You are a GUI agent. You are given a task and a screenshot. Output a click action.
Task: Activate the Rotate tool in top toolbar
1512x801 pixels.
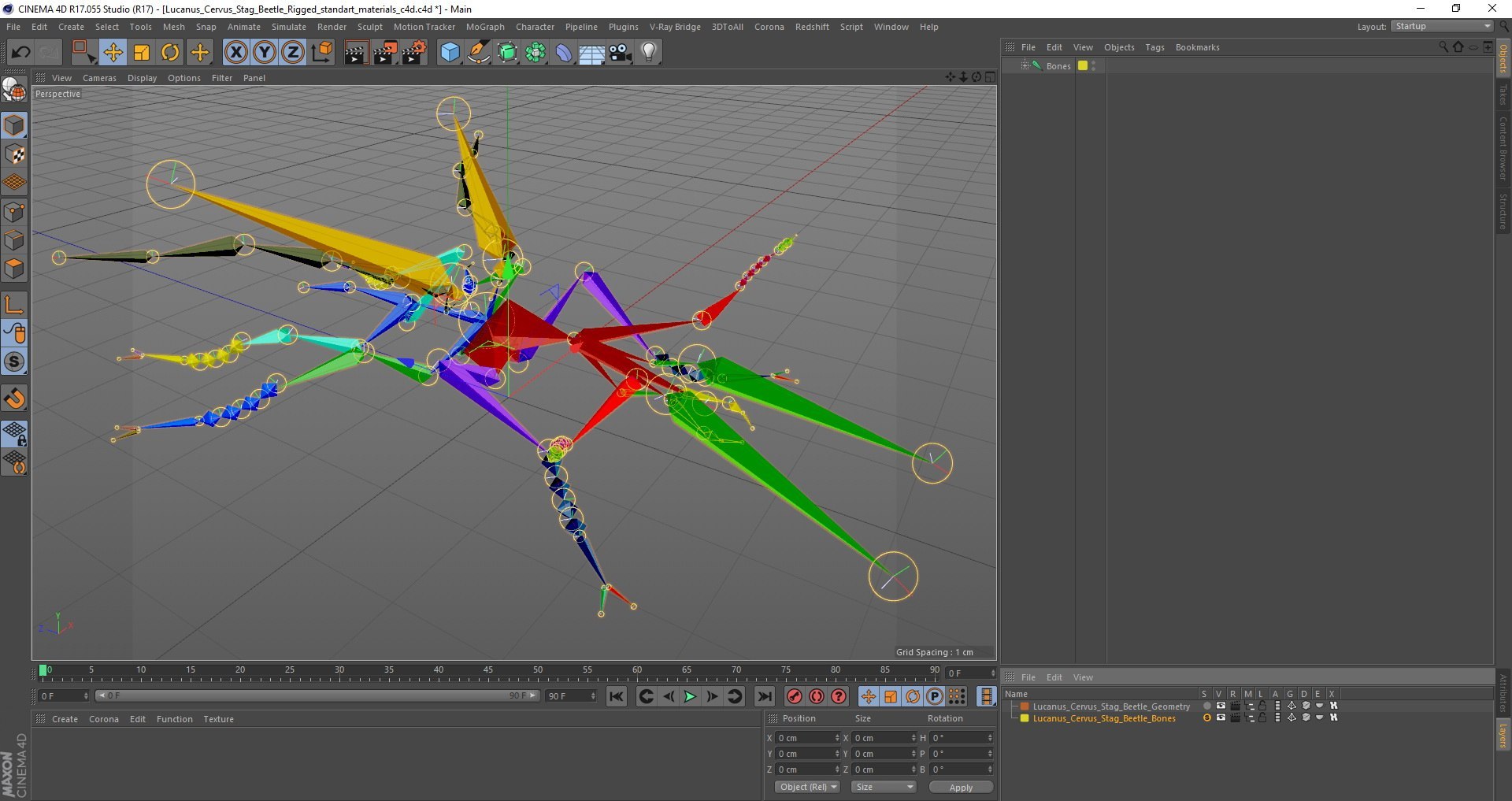170,52
